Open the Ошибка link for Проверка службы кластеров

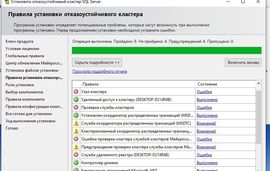click(204, 108)
